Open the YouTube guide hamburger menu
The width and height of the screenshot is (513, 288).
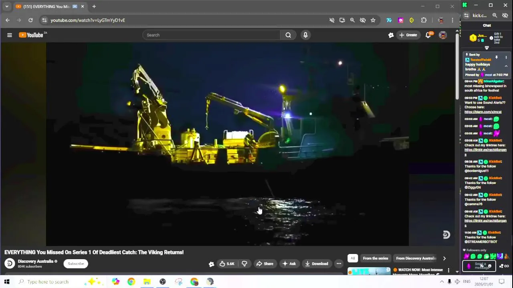[10, 35]
